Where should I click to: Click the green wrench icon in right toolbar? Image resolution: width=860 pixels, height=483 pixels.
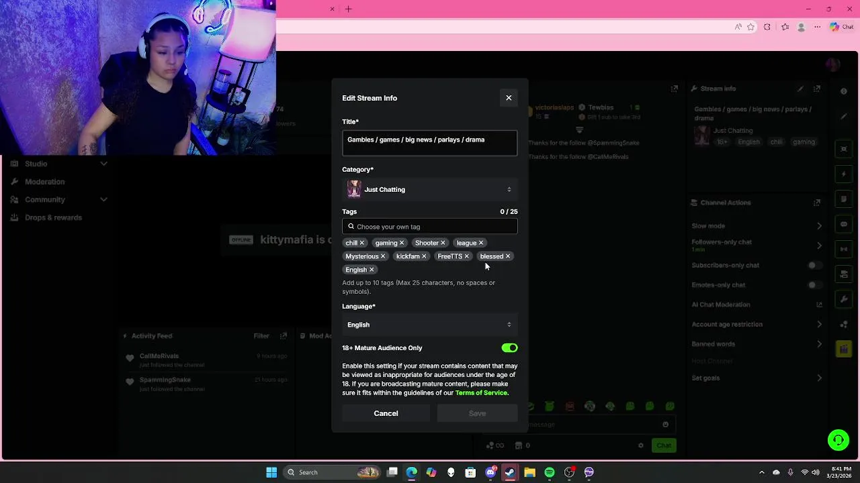pyautogui.click(x=844, y=299)
